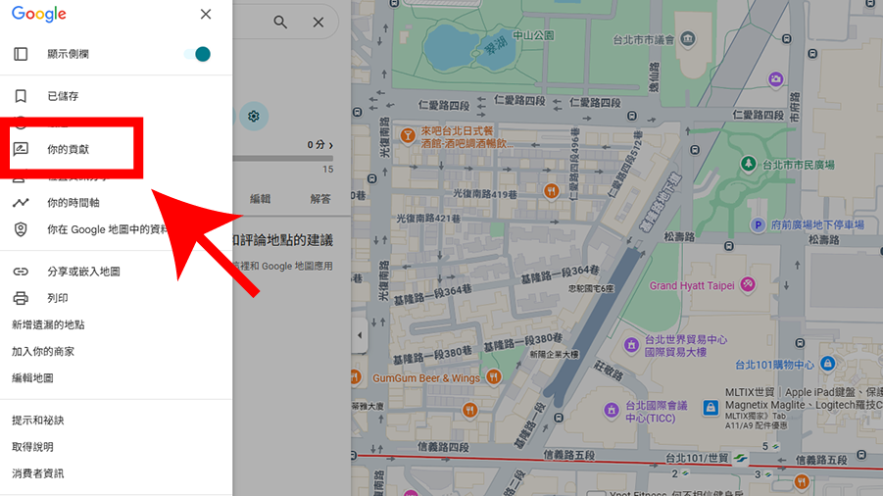
Task: Open 提示和秘訣
Action: click(x=38, y=421)
